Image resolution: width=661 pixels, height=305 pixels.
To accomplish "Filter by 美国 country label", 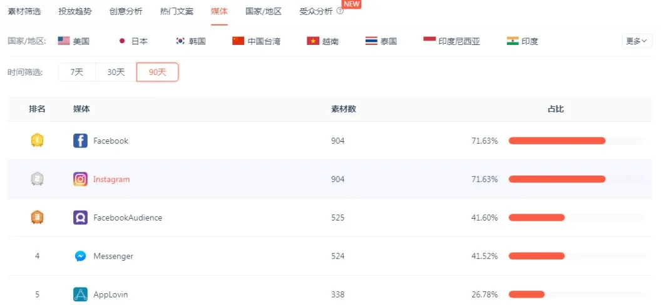I will pos(81,41).
